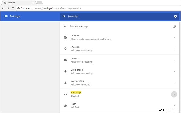The image size is (181, 113).
Task: Open the Settings hamburger menu
Action: point(6,16)
